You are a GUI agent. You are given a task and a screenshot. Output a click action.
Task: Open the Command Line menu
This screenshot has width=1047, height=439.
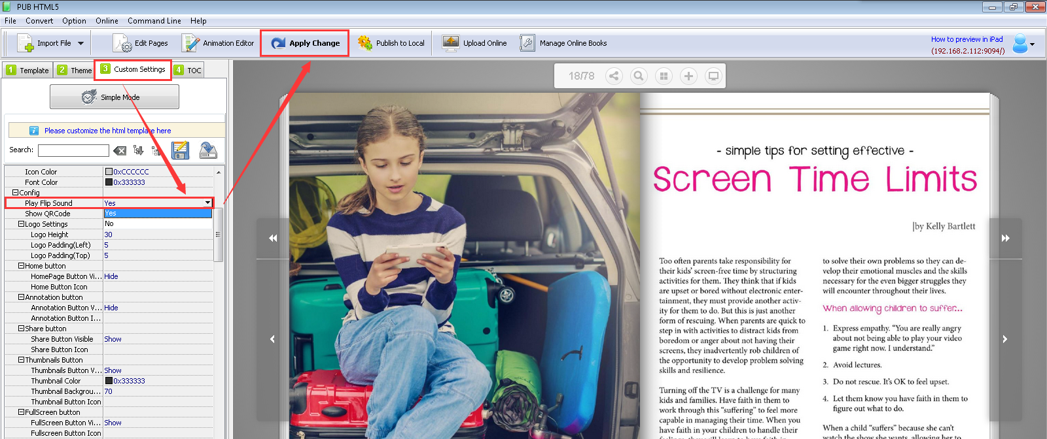[154, 21]
